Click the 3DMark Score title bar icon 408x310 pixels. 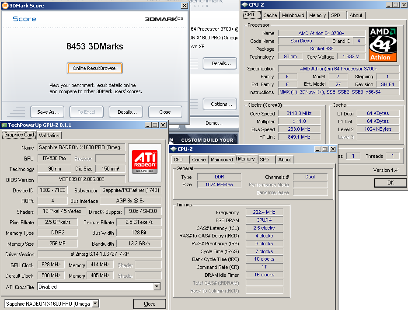[5, 5]
